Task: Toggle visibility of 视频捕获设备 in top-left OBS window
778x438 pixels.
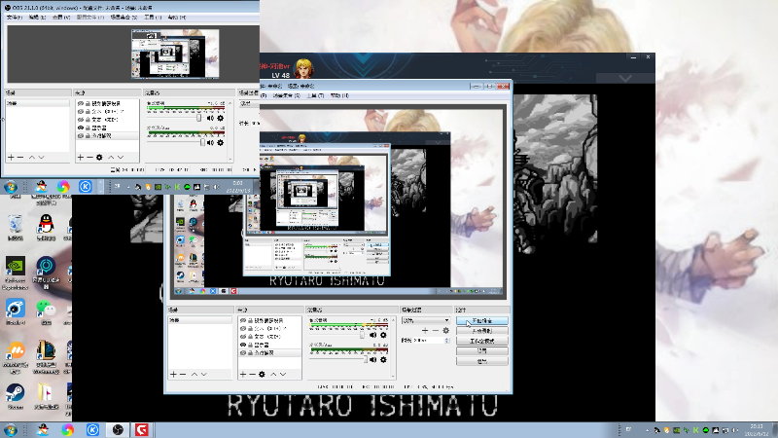Action: click(81, 103)
